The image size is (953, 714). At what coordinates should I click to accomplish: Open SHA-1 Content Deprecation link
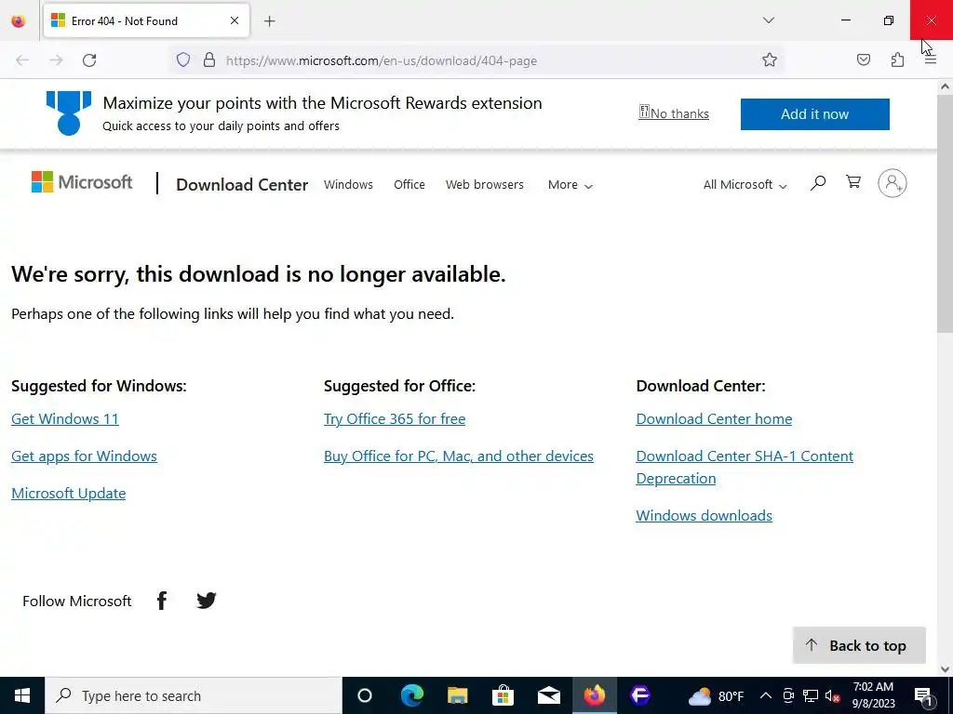click(x=745, y=467)
